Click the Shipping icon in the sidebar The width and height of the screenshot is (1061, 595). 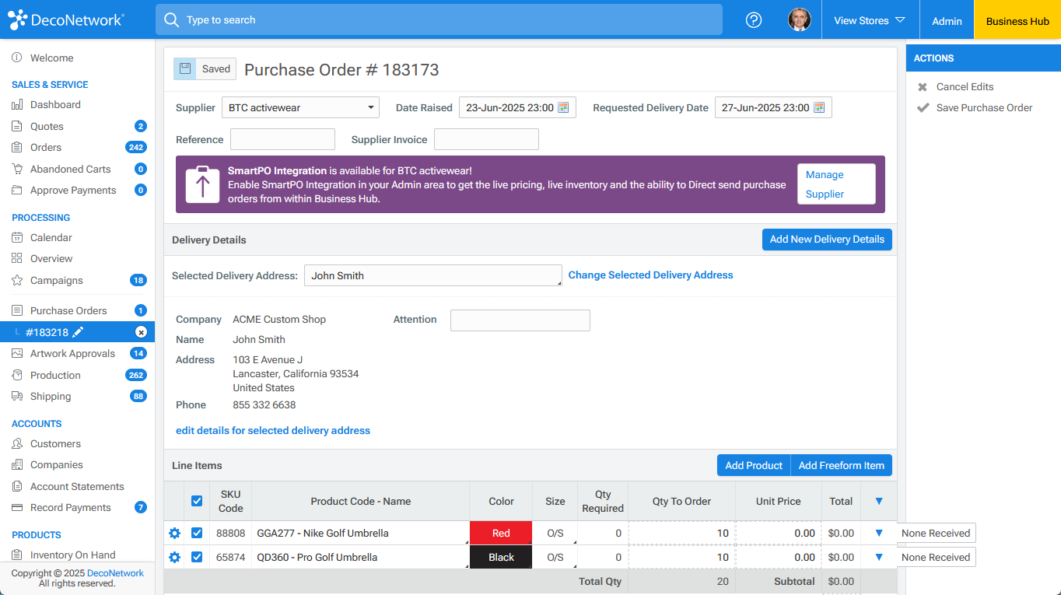(x=16, y=396)
